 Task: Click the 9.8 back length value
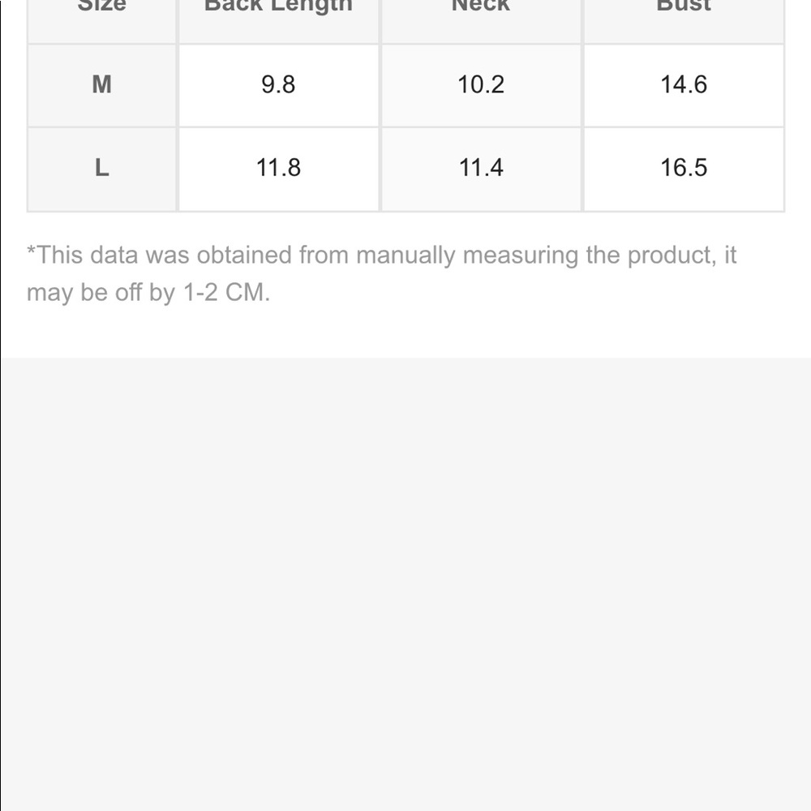(x=278, y=84)
